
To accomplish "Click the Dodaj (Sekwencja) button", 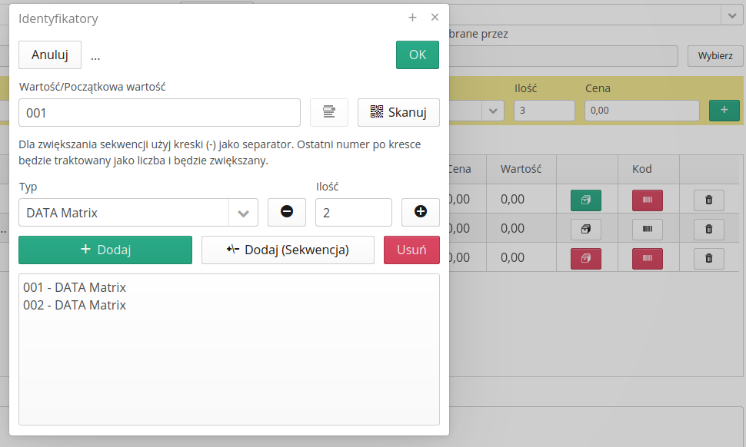I will tap(288, 250).
